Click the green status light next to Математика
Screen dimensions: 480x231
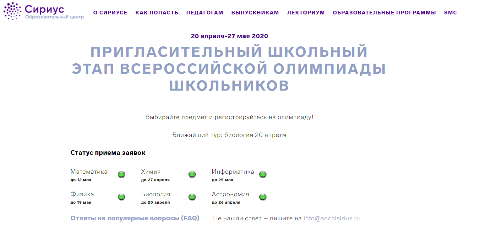click(122, 175)
